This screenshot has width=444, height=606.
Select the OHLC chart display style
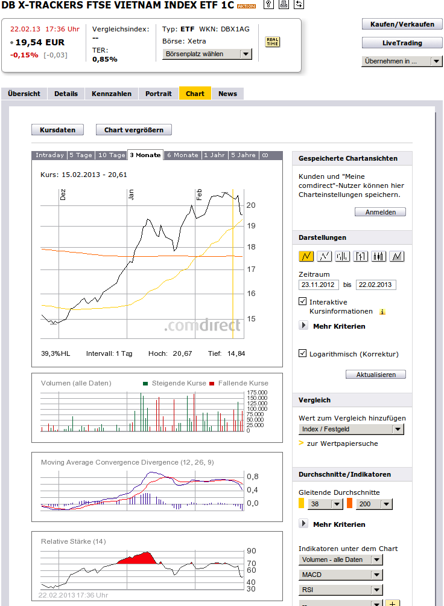pos(360,256)
